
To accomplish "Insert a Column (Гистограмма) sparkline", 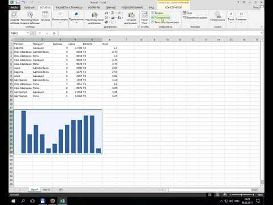I will click(x=161, y=18).
